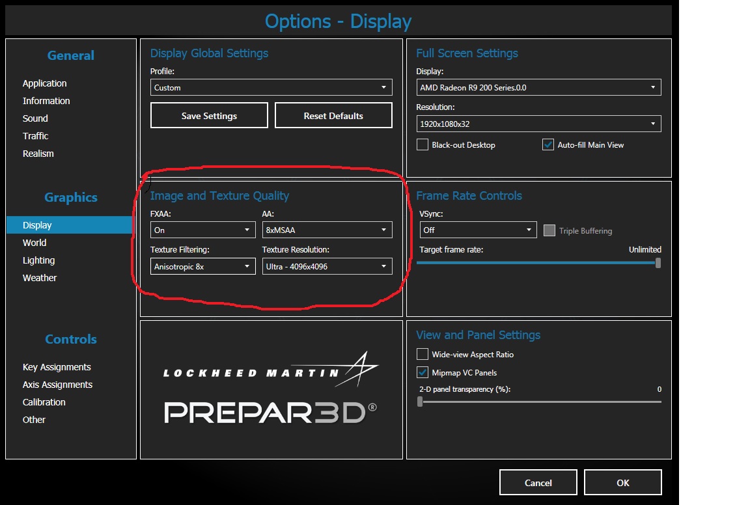Enable Black-out Desktop checkbox
Screen dimensions: 750x505
(423, 144)
